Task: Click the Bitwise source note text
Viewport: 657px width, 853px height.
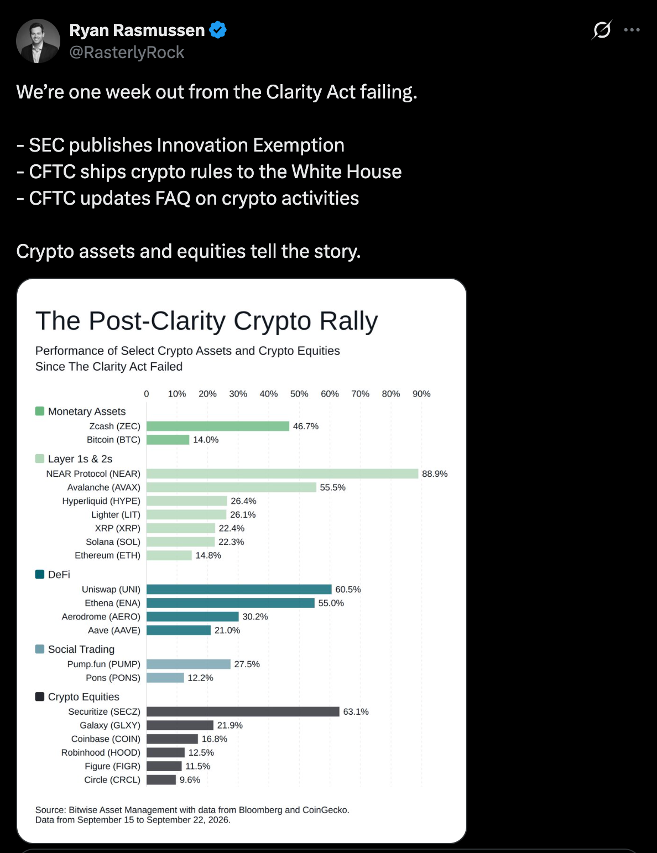Action: [x=192, y=815]
